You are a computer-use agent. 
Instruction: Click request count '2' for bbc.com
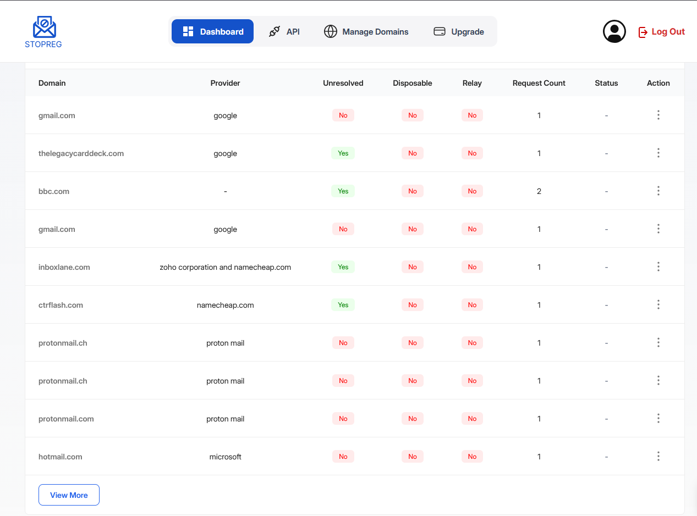539,191
